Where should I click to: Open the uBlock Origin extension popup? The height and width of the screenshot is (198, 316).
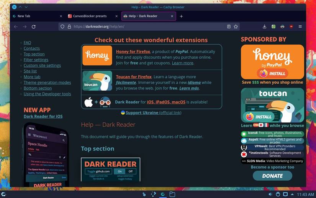(291, 26)
